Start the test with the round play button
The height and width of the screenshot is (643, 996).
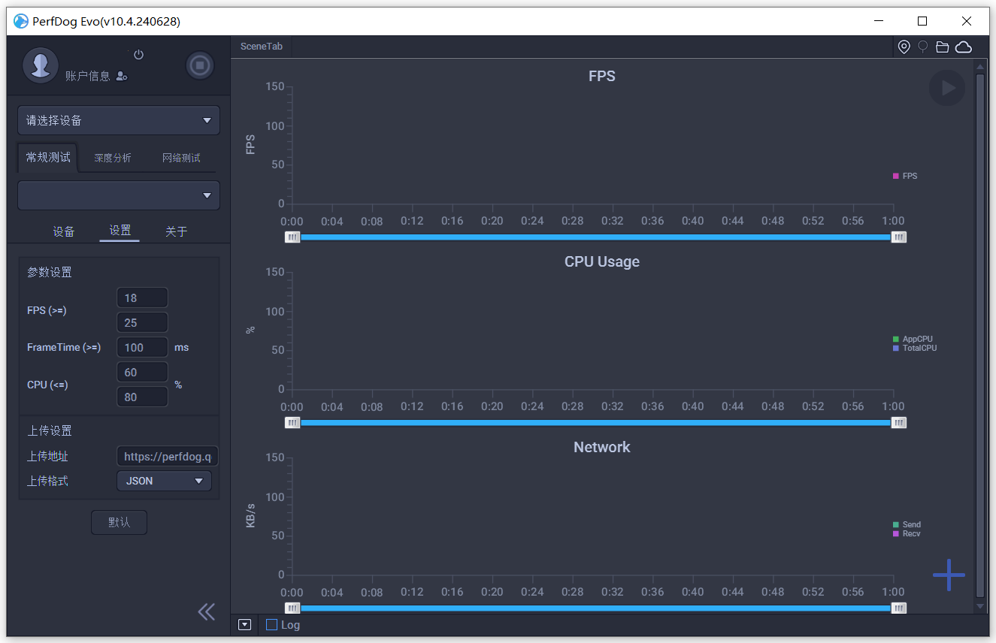pyautogui.click(x=947, y=88)
